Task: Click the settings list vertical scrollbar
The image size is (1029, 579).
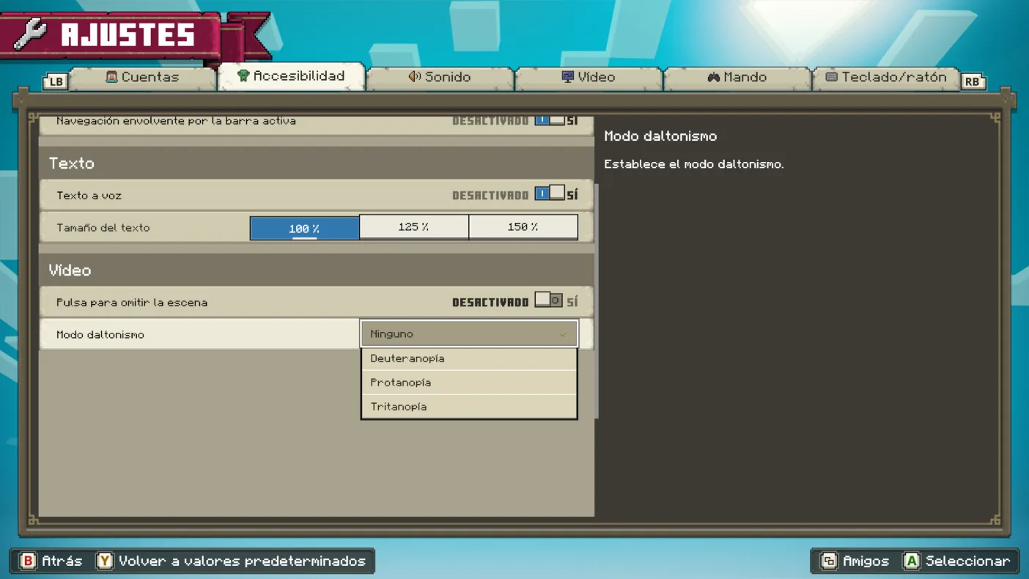Action: click(x=597, y=300)
